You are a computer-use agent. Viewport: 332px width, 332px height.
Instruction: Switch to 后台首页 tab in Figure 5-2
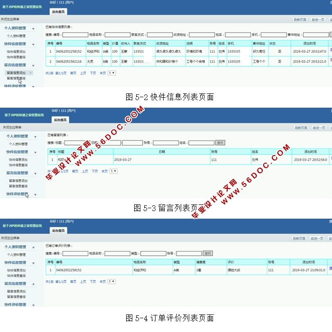tap(58, 12)
